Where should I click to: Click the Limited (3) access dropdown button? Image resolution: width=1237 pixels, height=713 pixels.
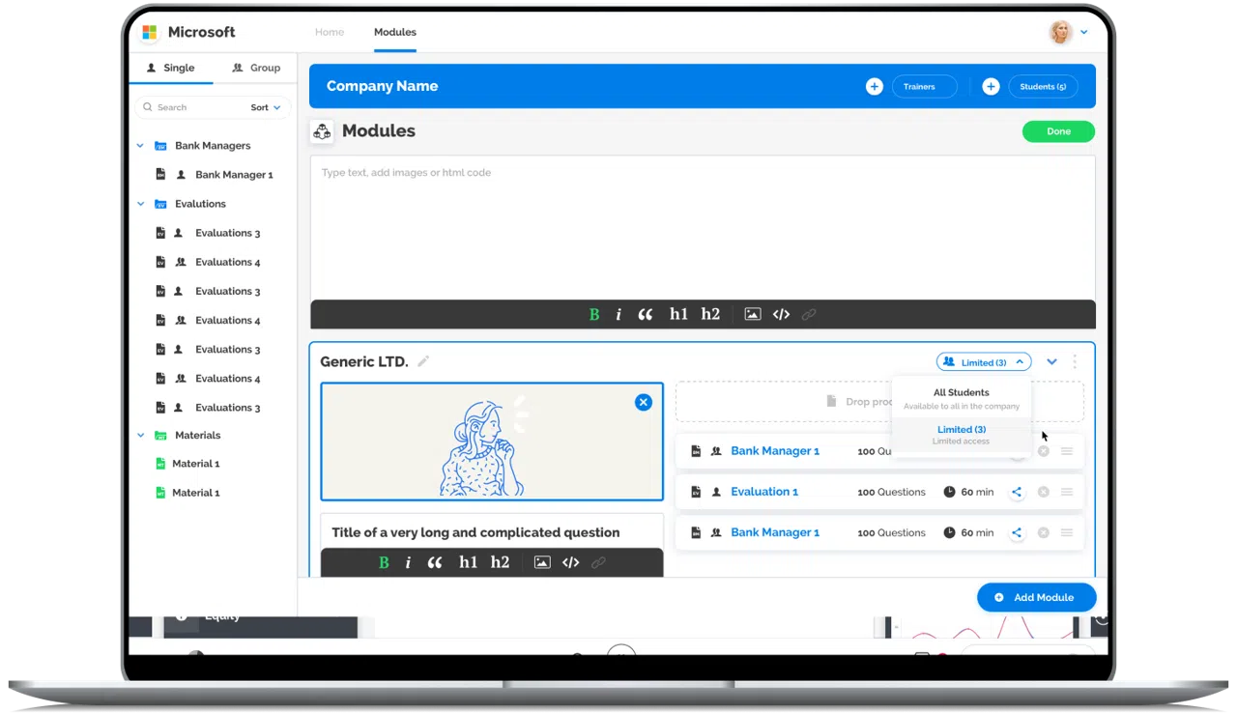click(984, 362)
